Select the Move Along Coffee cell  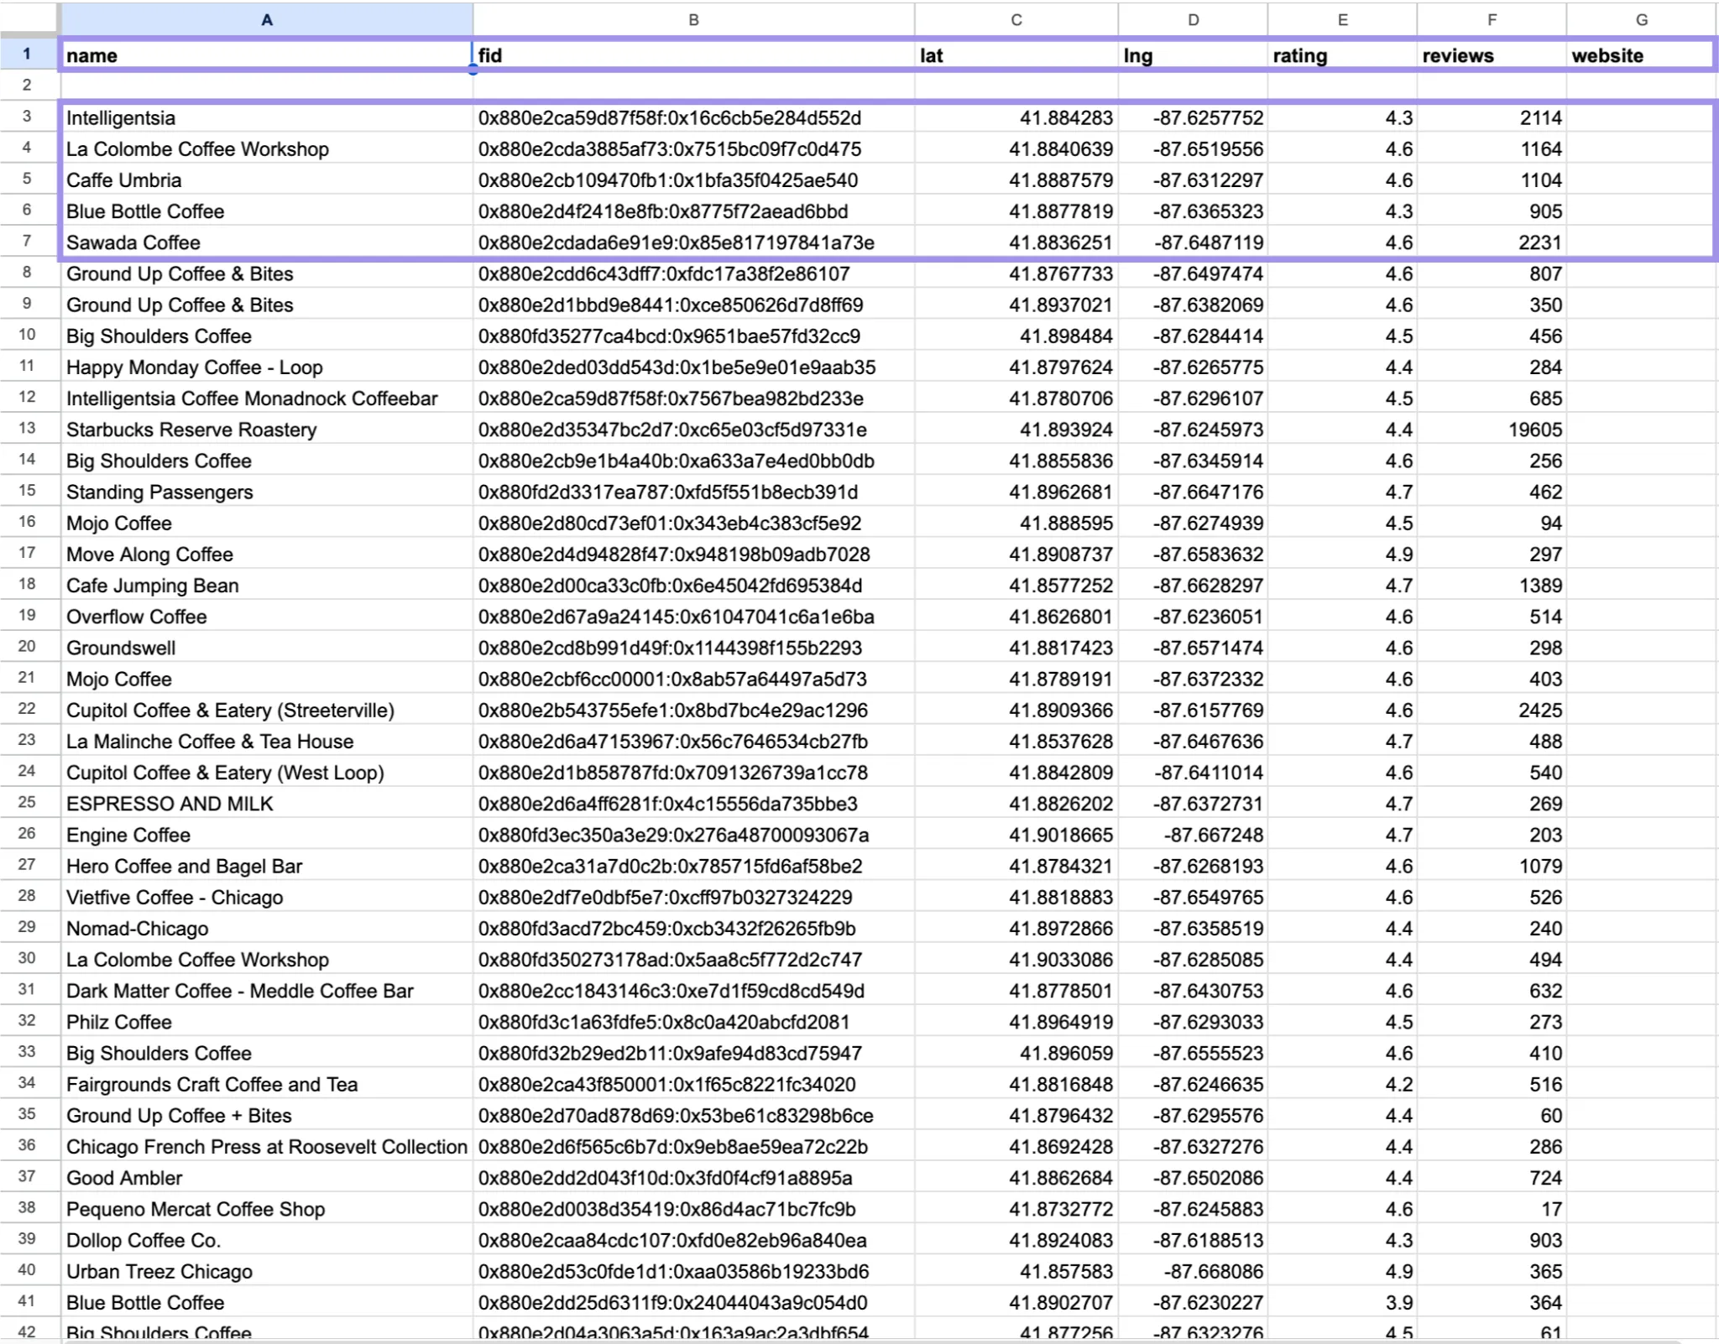[266, 554]
